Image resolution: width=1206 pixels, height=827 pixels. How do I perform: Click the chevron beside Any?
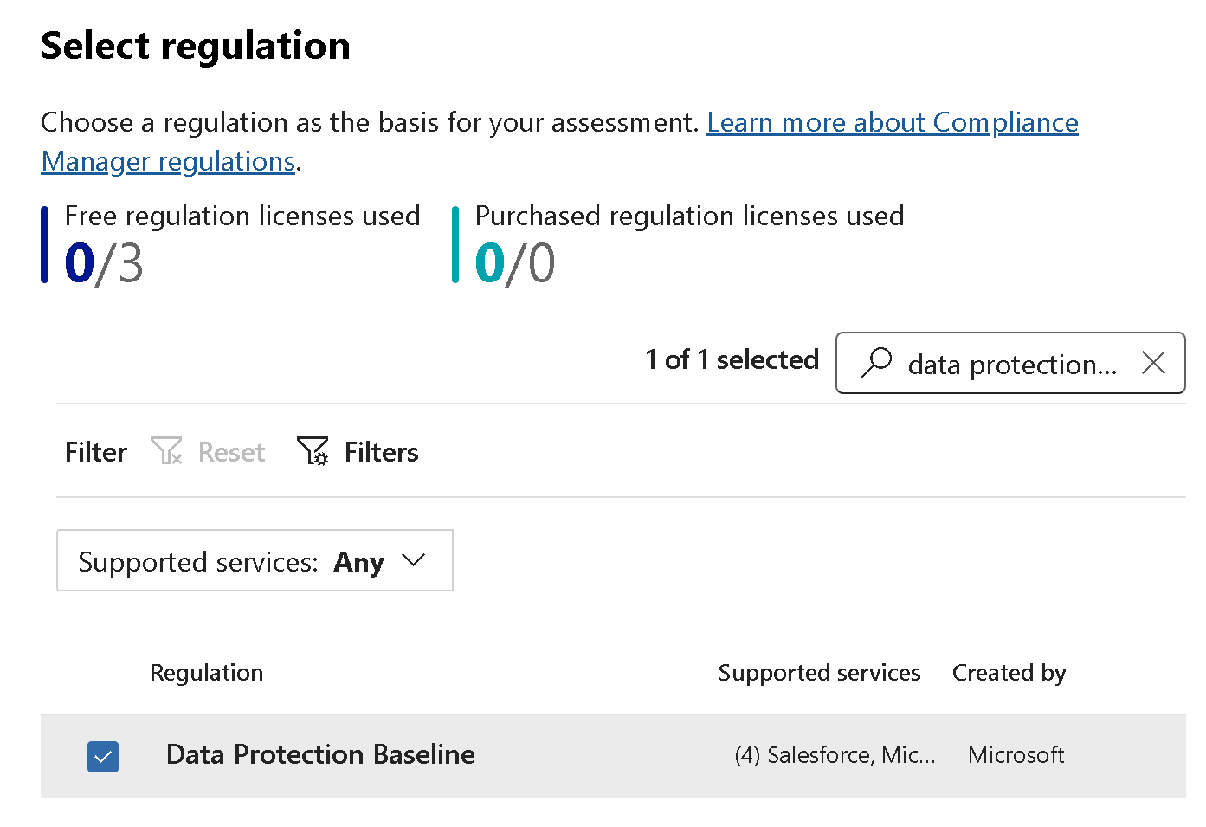[x=414, y=561]
